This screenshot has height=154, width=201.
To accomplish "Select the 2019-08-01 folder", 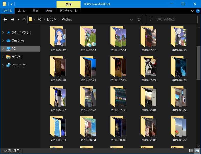I will (x=149, y=99).
